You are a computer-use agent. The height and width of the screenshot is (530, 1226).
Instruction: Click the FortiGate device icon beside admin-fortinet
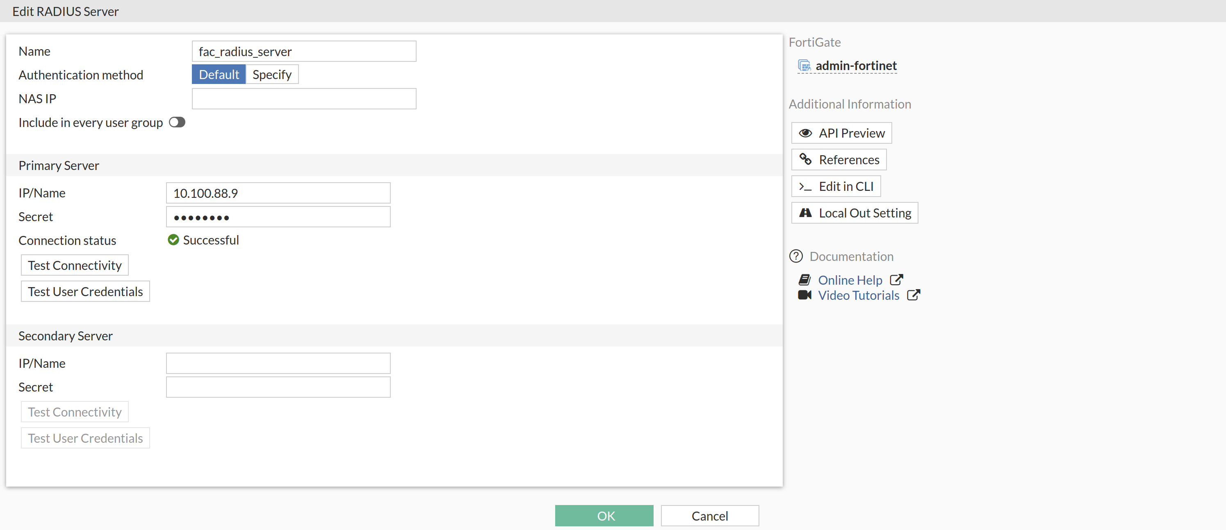pyautogui.click(x=804, y=66)
